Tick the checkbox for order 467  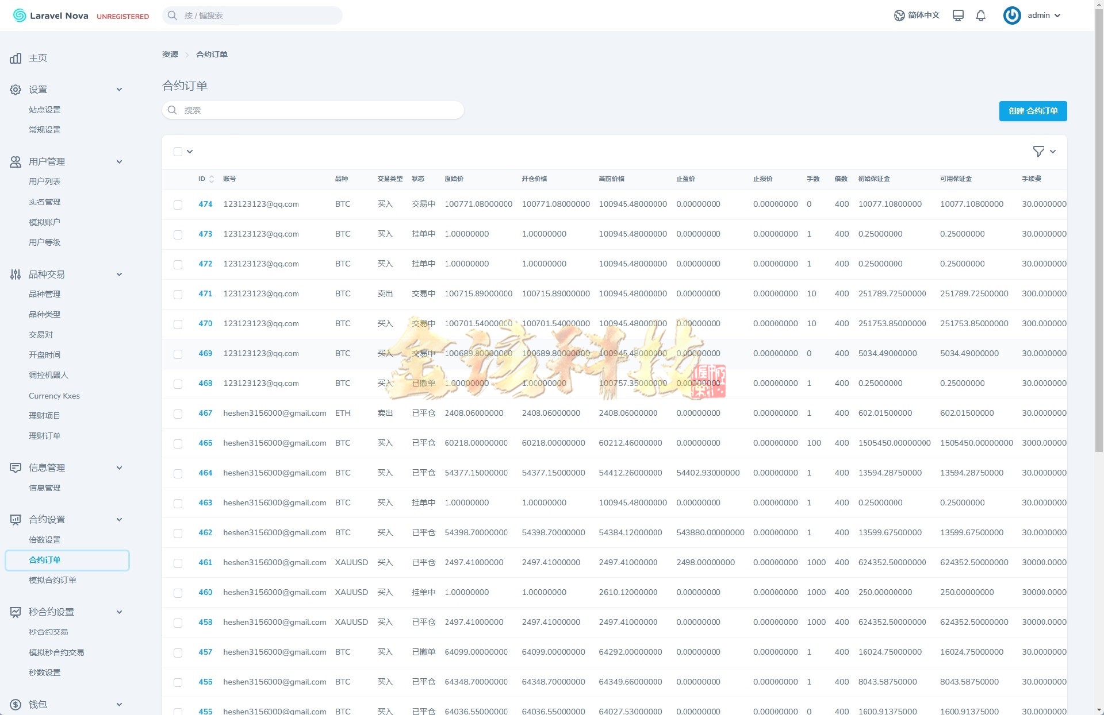point(178,414)
